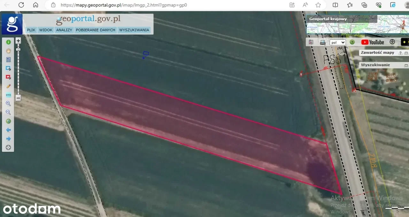
Task: Show full extent with globe icon
Action: pos(9,121)
